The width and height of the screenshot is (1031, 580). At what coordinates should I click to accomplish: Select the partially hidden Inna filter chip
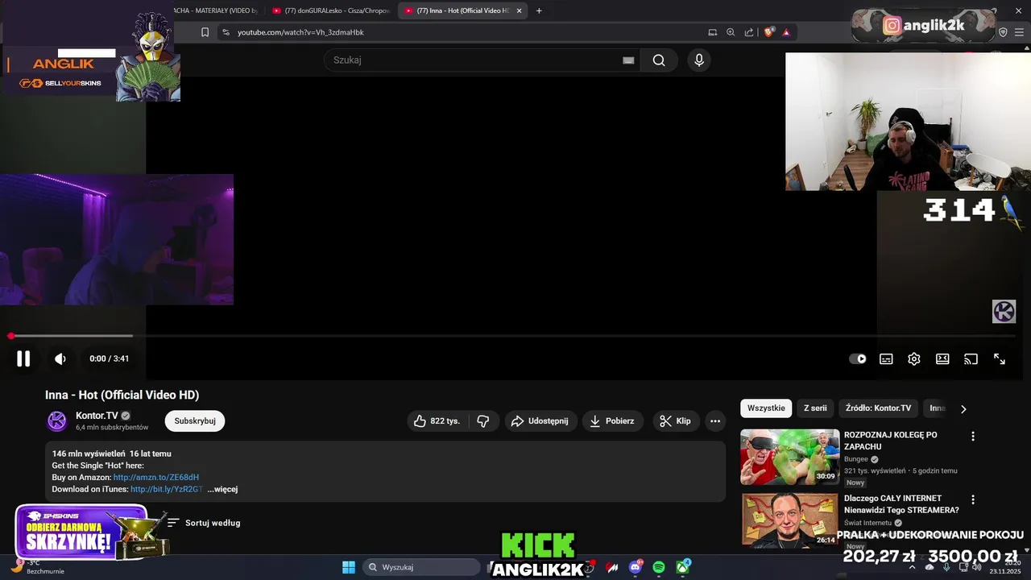937,408
